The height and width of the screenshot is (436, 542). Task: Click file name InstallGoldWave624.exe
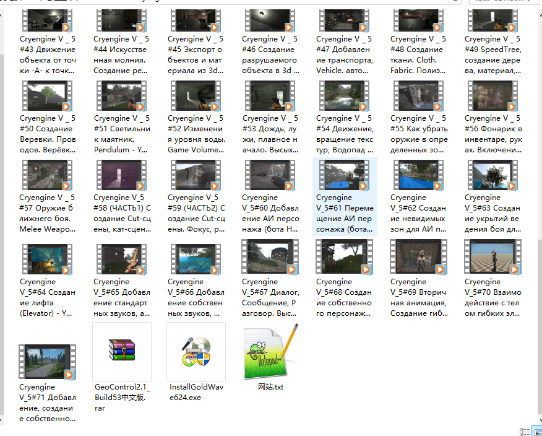click(x=196, y=392)
